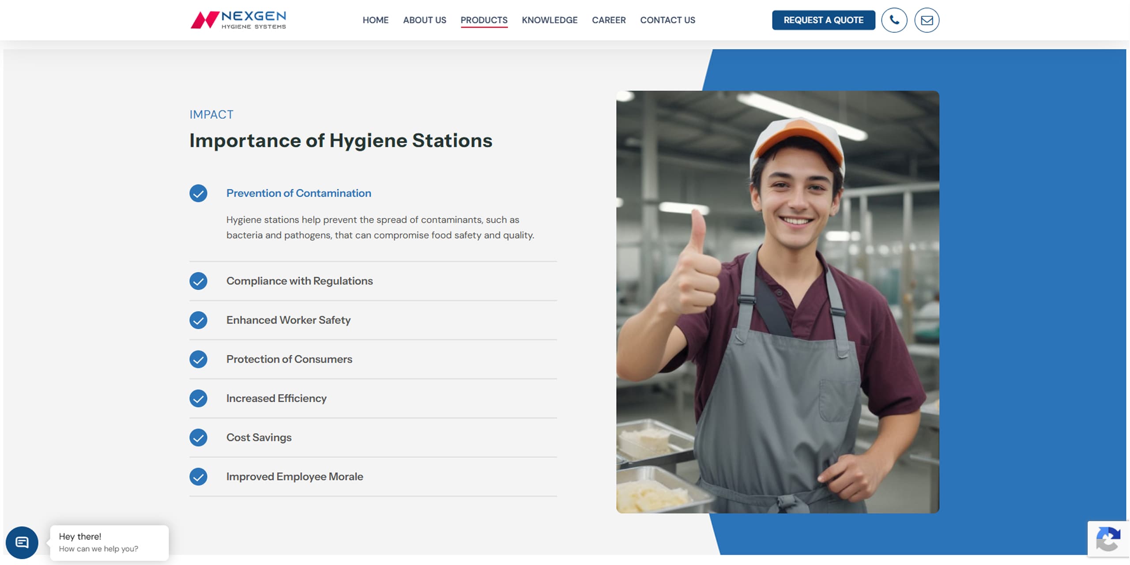1130x565 pixels.
Task: Click the Nexgen Hygiene Systems logo
Action: click(x=238, y=20)
